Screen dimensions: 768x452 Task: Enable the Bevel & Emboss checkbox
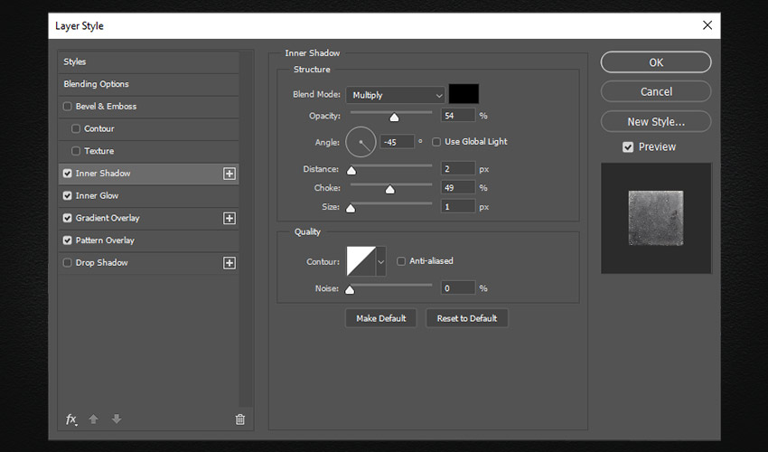68,107
